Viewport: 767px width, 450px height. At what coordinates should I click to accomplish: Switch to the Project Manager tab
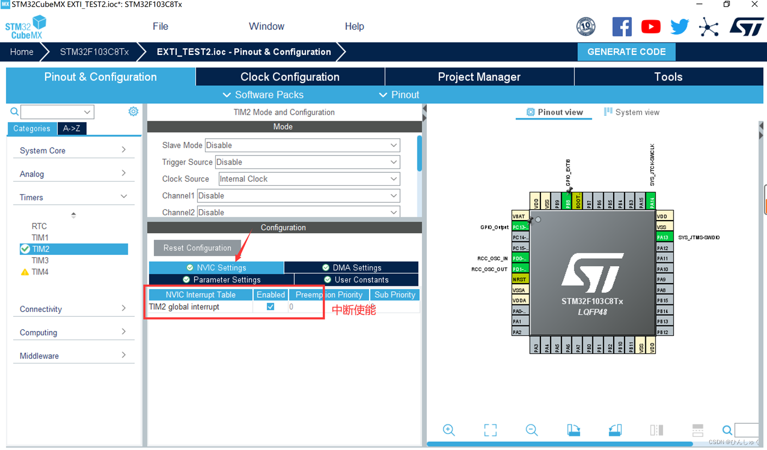pyautogui.click(x=479, y=77)
